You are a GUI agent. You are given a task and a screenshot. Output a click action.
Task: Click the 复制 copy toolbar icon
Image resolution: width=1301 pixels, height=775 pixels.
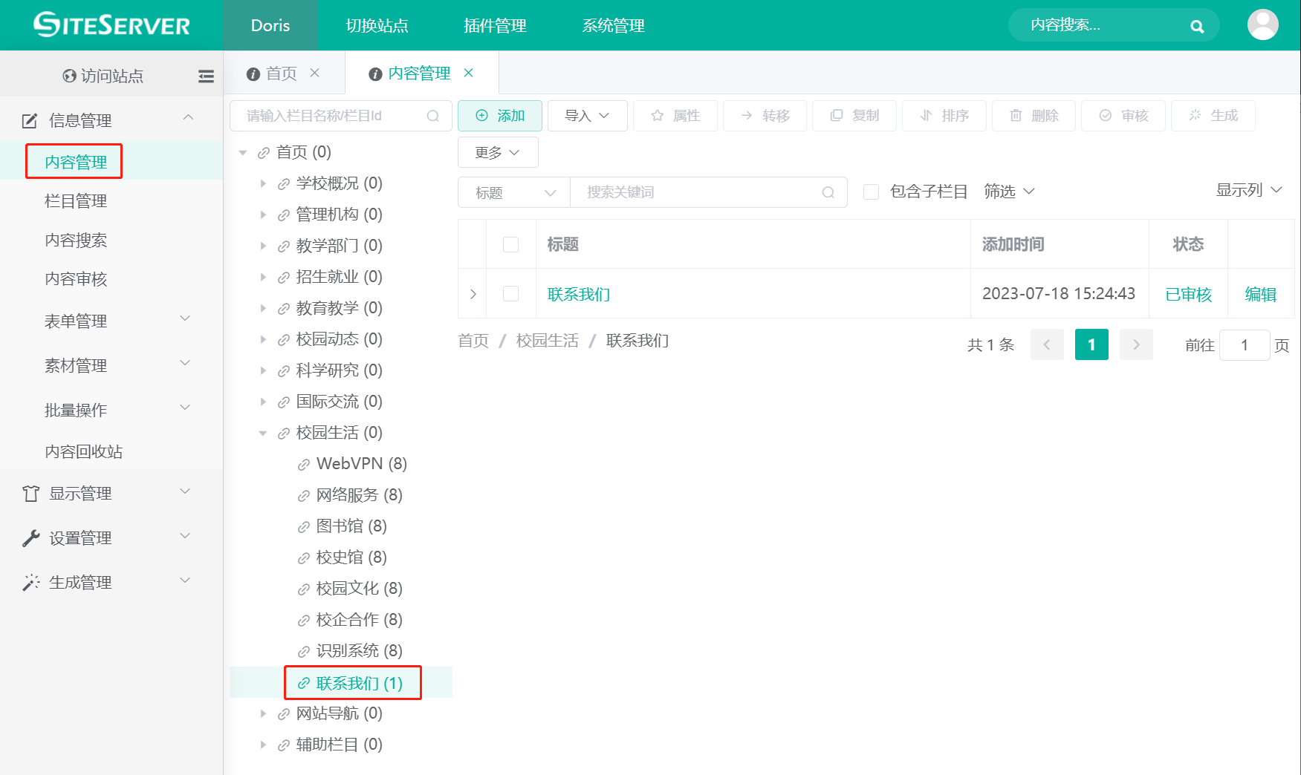tap(838, 116)
